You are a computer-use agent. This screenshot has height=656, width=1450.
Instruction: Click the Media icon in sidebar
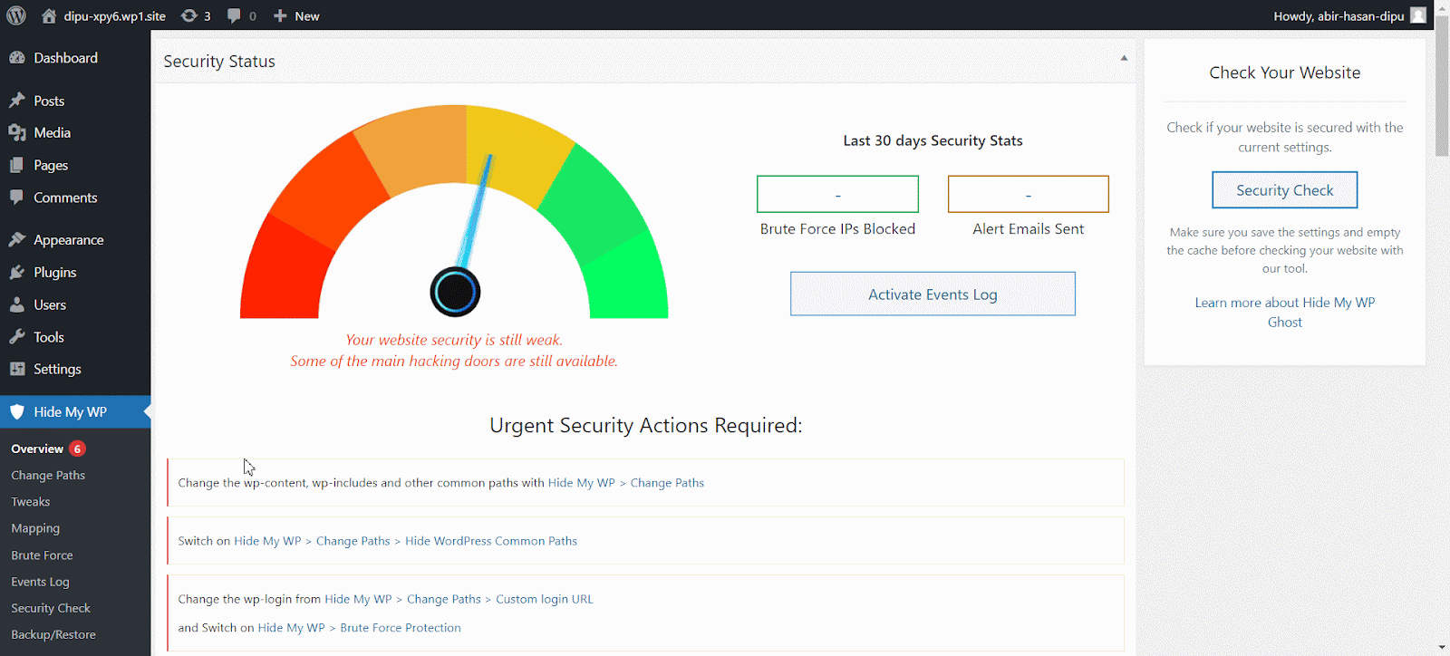coord(17,132)
